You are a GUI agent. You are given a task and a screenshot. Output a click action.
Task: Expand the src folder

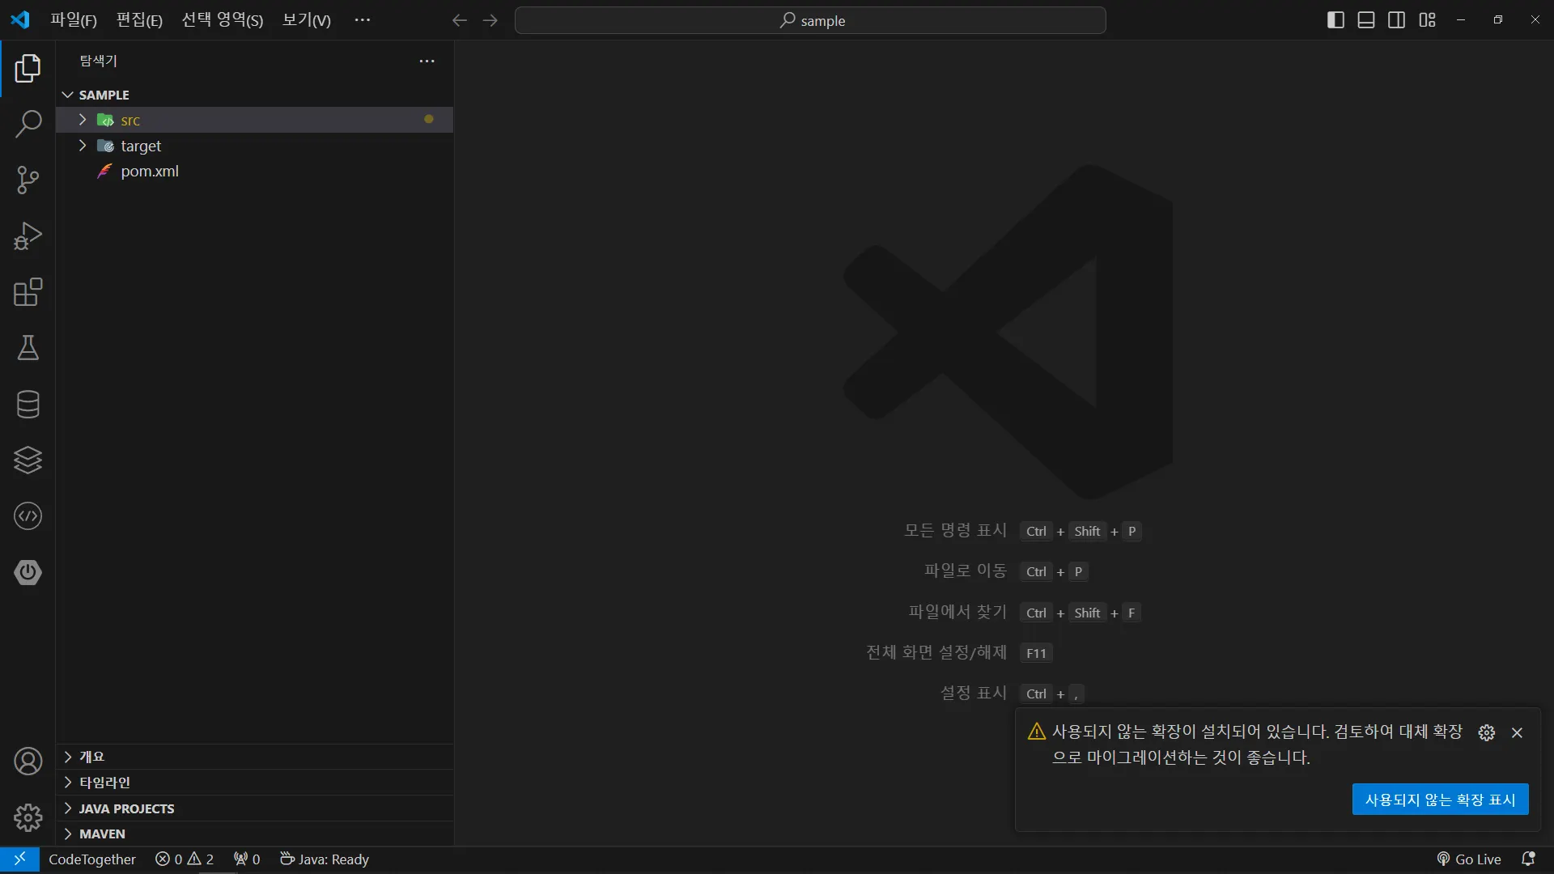[x=129, y=120]
